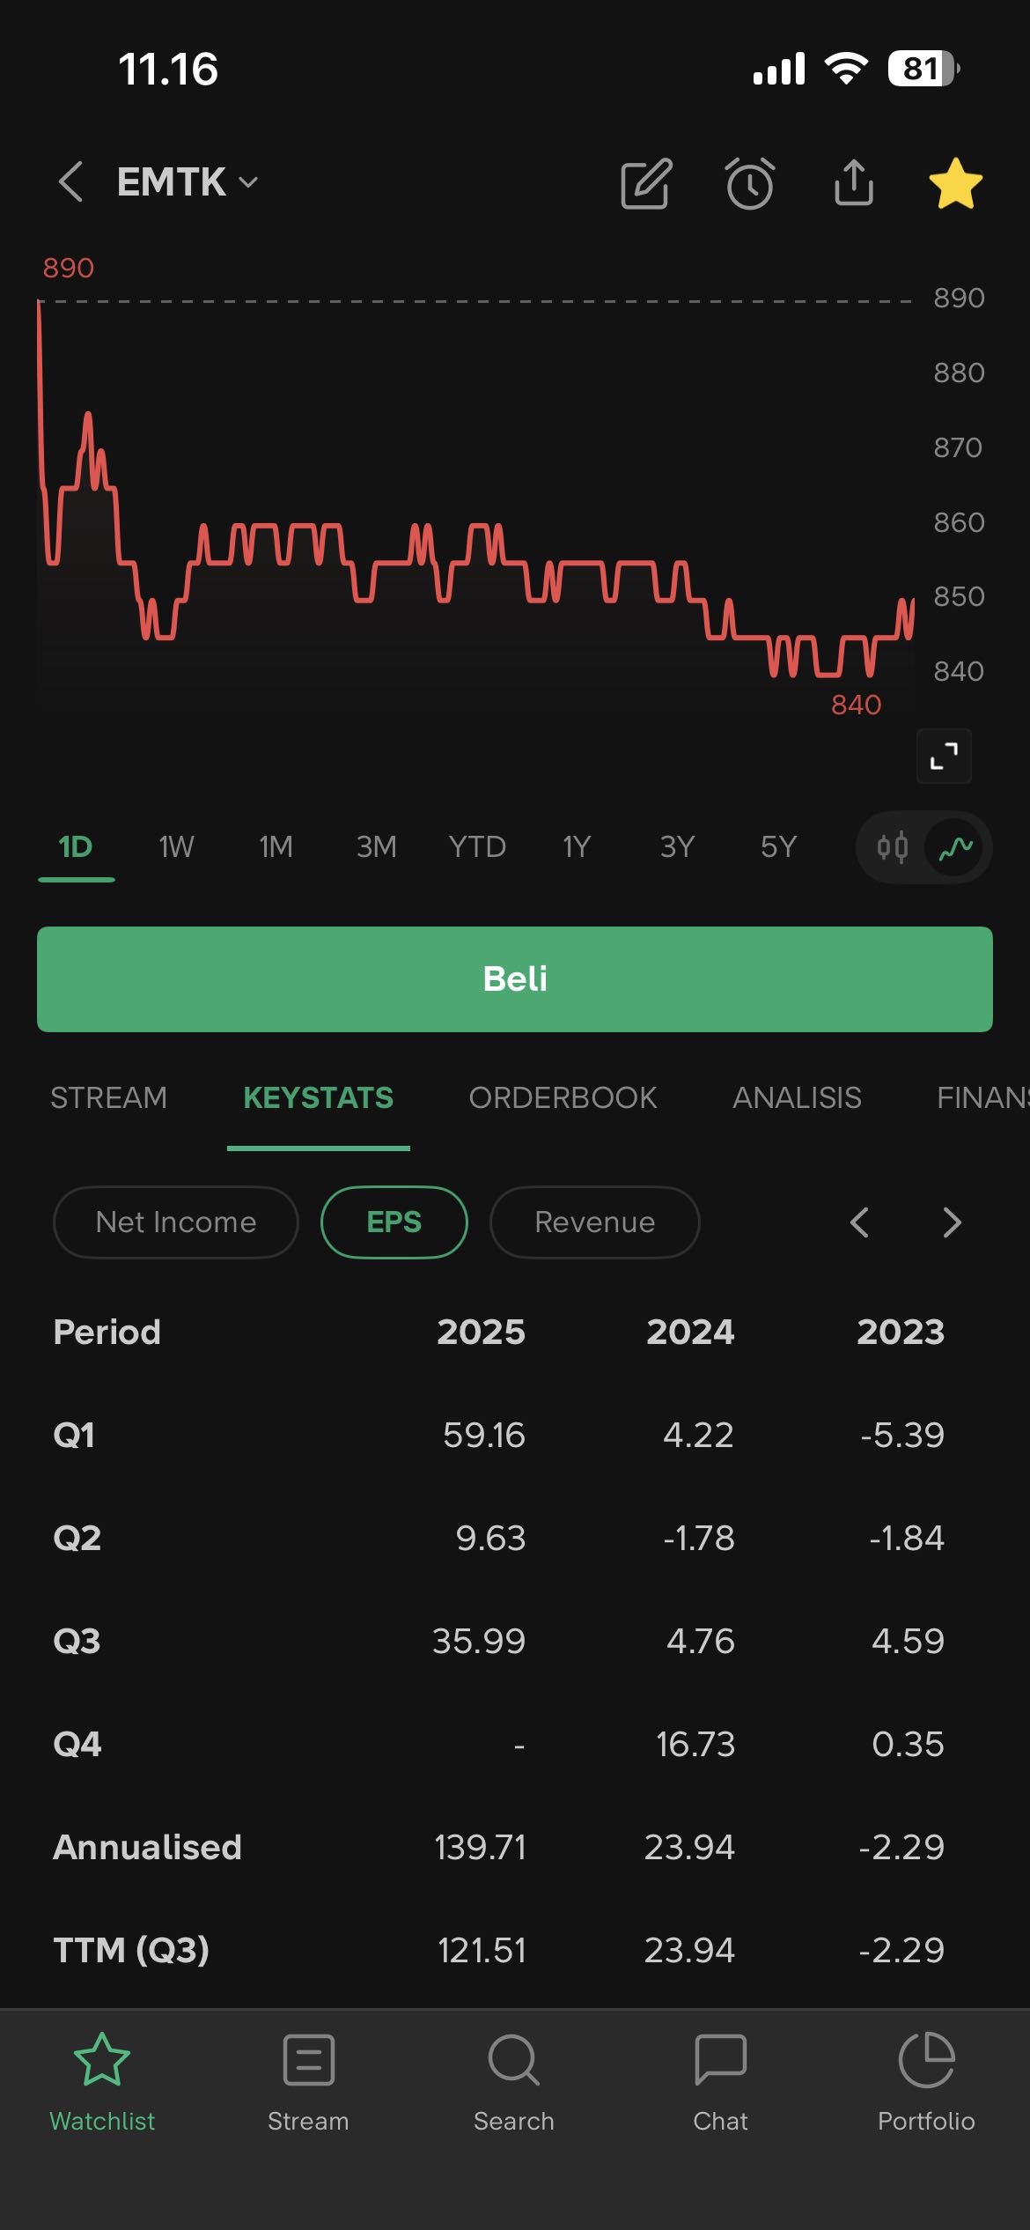Image resolution: width=1030 pixels, height=2230 pixels.
Task: Tap the back arrow icon
Action: tap(70, 182)
